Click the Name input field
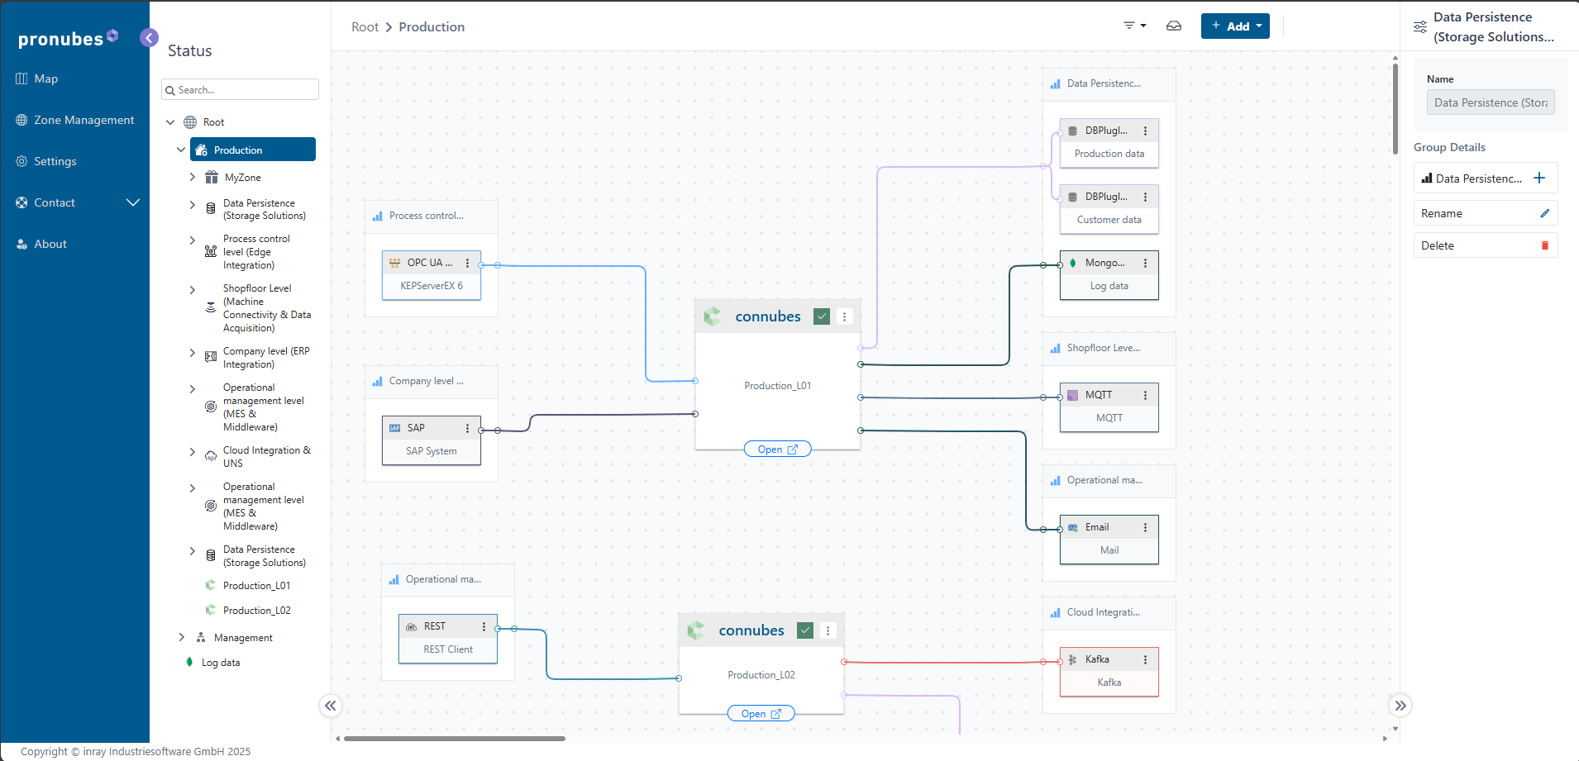 (x=1491, y=102)
